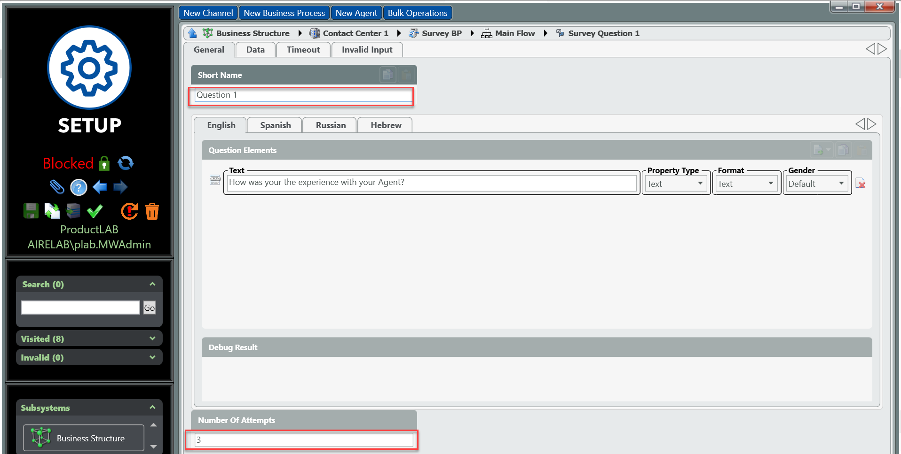Select the Spanish language tab
Screen dimensions: 901x454
pyautogui.click(x=275, y=125)
